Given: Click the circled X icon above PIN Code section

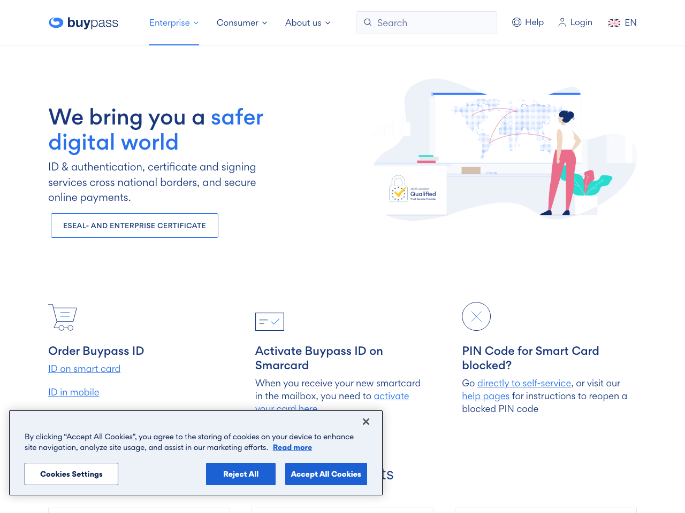Looking at the screenshot, I should coord(476,316).
